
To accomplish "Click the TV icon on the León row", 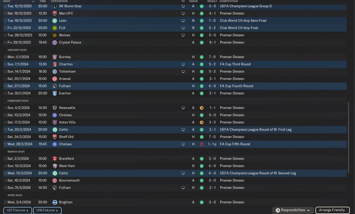I will tap(183, 21).
